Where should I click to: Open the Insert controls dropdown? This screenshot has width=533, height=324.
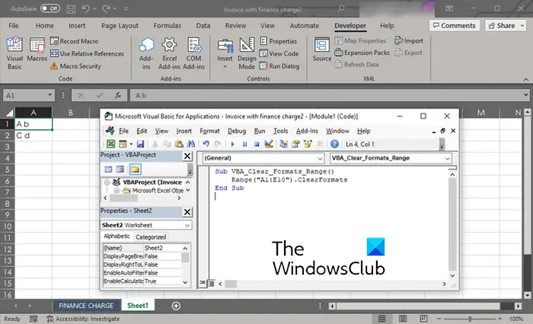pyautogui.click(x=225, y=53)
